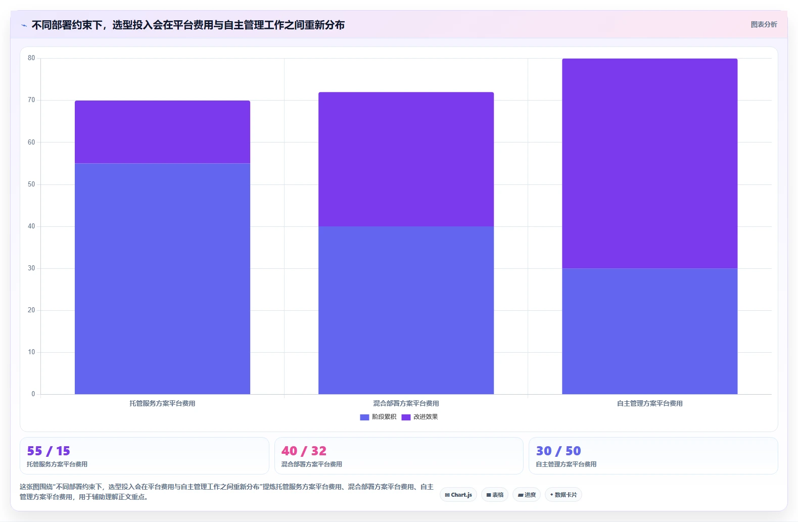The width and height of the screenshot is (798, 522).
Task: Click the purple bar segment for 混合部署方案平台费用
Action: [x=406, y=159]
